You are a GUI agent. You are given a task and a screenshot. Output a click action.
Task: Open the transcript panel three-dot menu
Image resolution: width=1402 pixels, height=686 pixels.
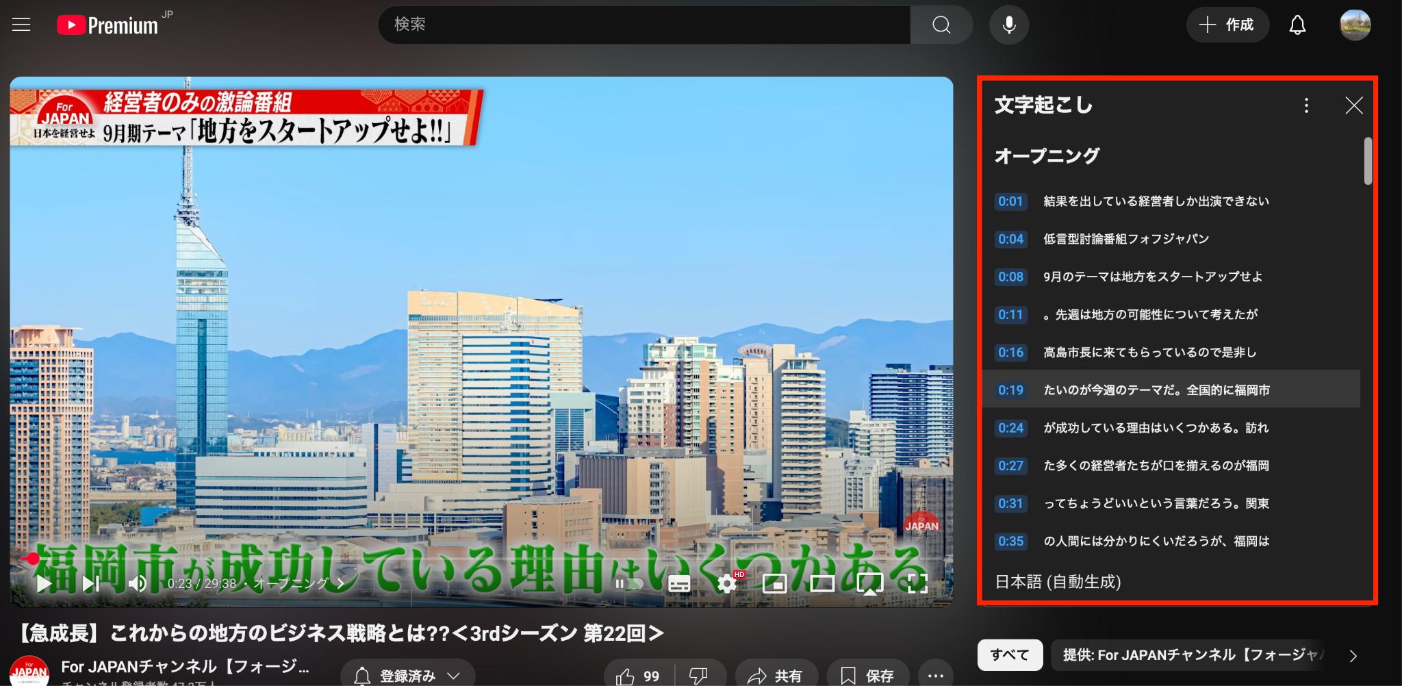[1306, 105]
